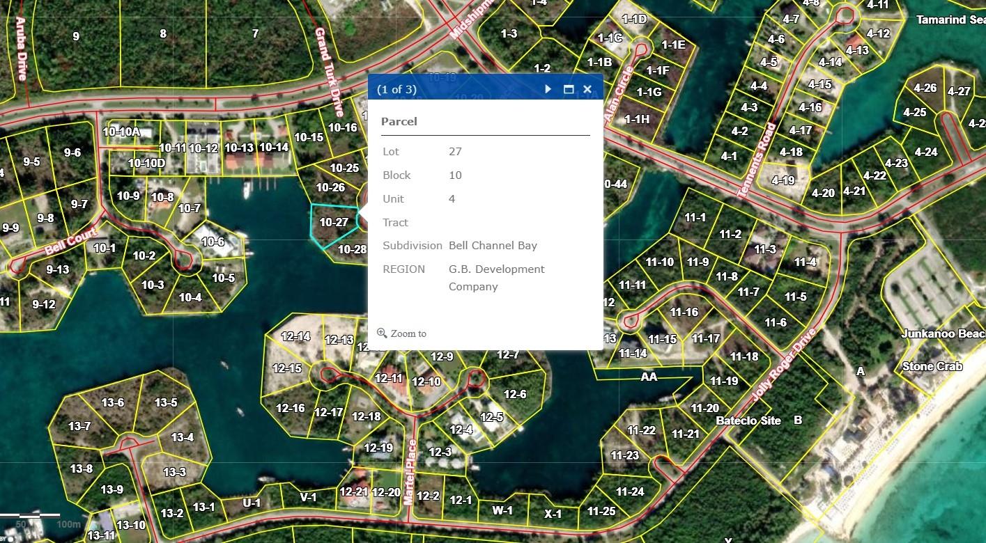Select large parcel 8 at top
Image resolution: width=986 pixels, height=543 pixels.
click(163, 33)
